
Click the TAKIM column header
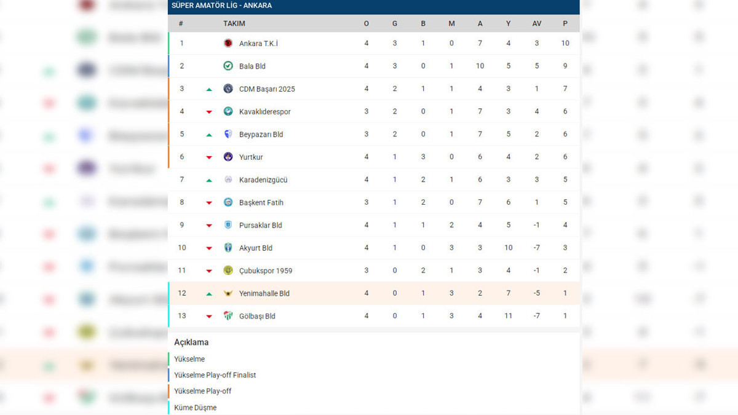pyautogui.click(x=234, y=23)
